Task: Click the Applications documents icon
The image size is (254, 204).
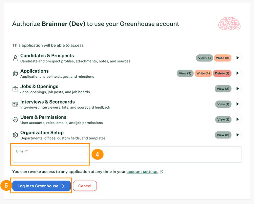Action: point(15,73)
